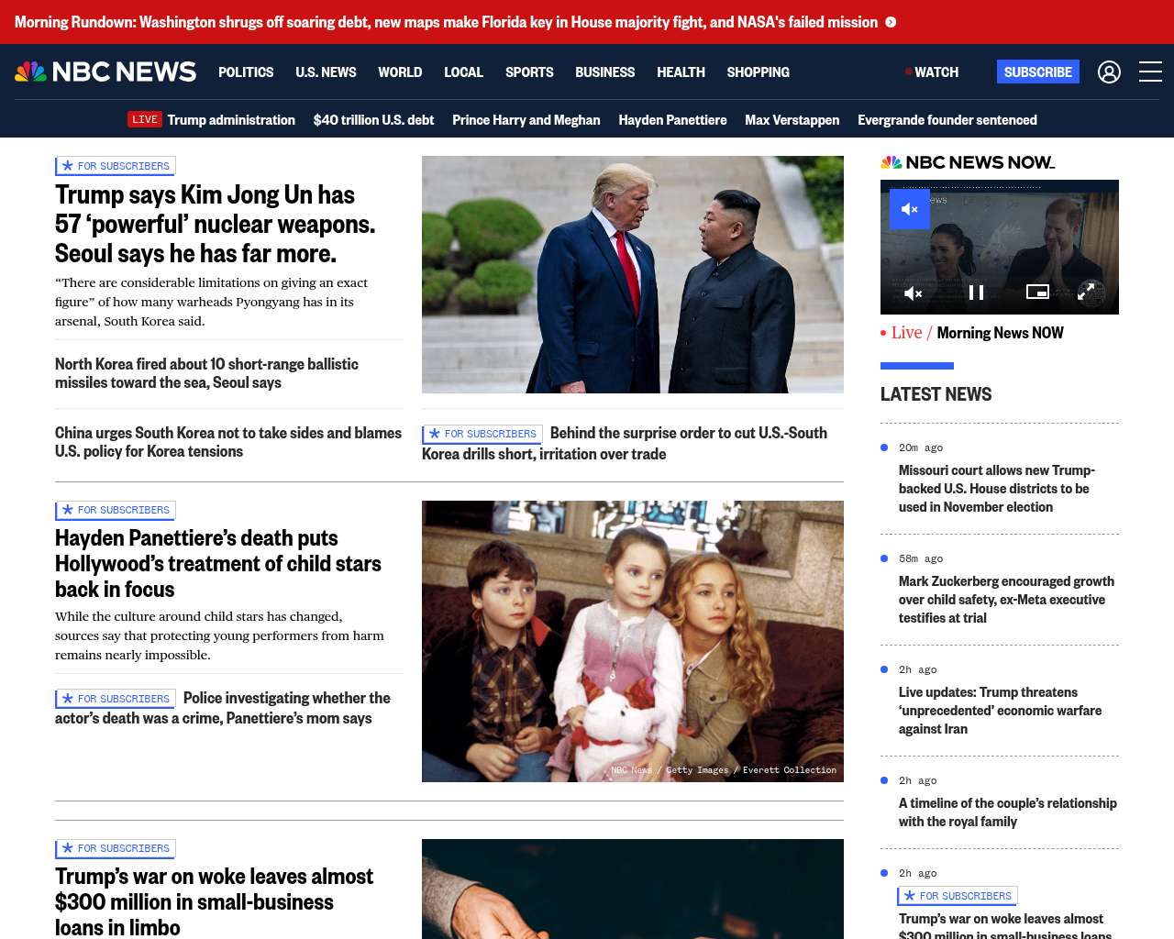
Task: Click the For Subscribers badge above the Kim Jong Un headline
Action: [116, 166]
